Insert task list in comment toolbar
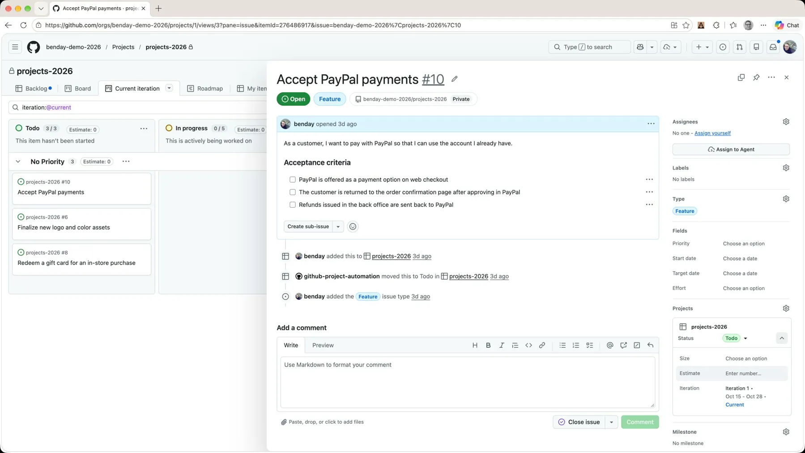 [x=590, y=345]
